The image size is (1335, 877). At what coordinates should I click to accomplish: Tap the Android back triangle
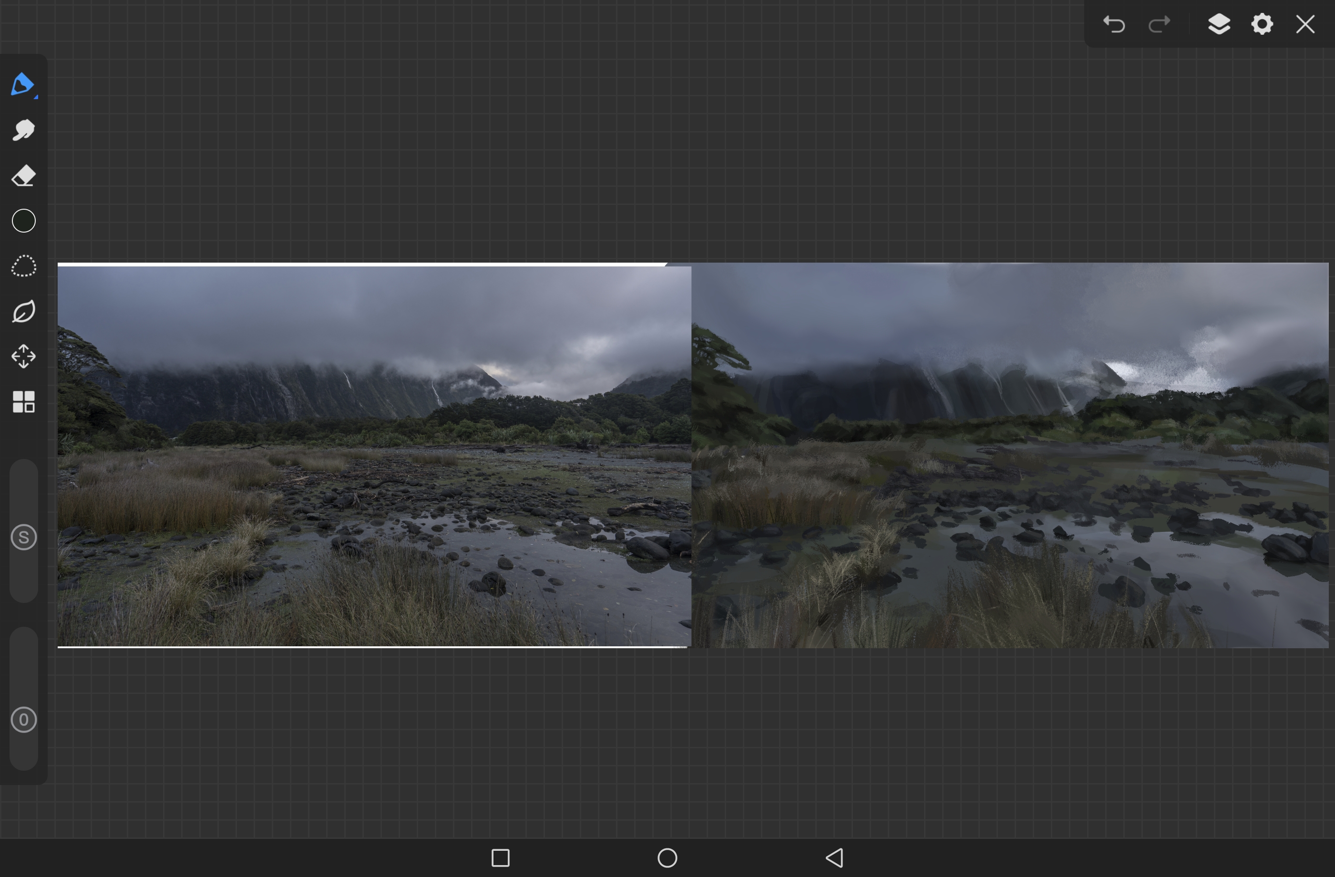pos(835,858)
